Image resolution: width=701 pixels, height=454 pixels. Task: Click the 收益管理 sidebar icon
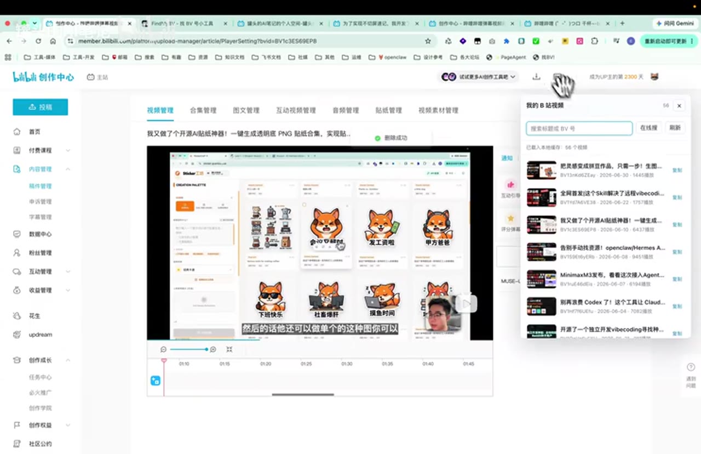[17, 290]
